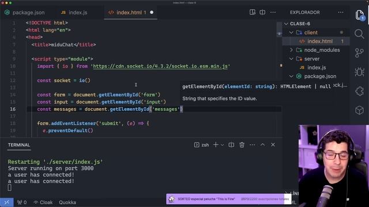Select package.json in the Explorer tree
The width and height of the screenshot is (369, 207).
point(316,76)
